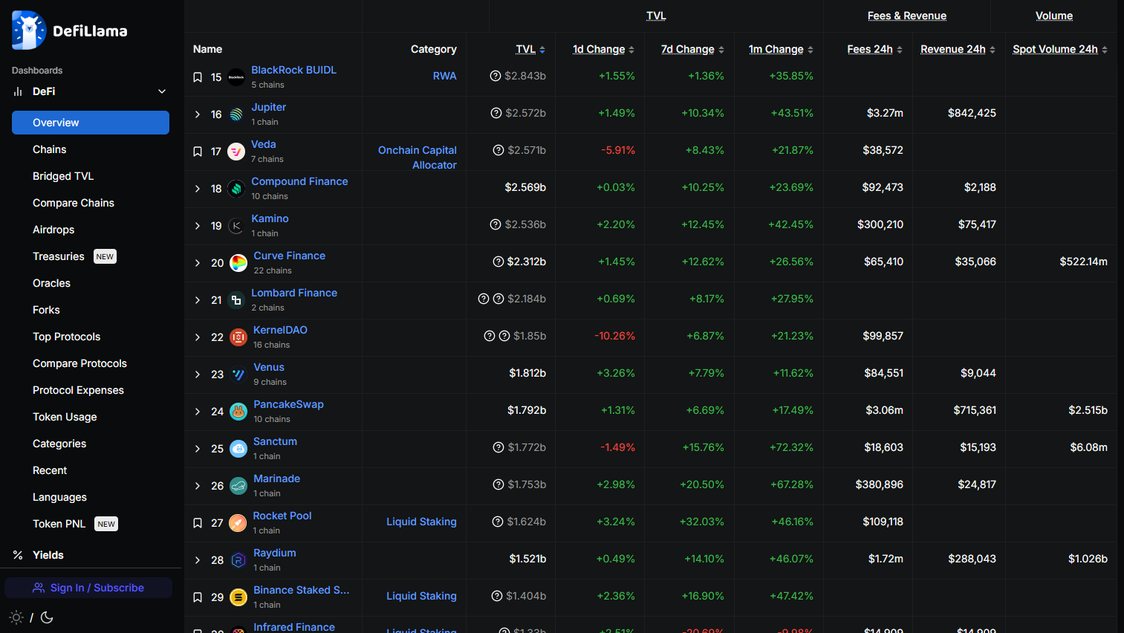Switch to dark theme moon icon
Image resolution: width=1124 pixels, height=633 pixels.
click(47, 617)
